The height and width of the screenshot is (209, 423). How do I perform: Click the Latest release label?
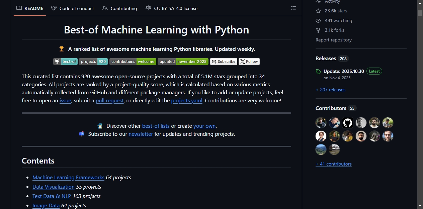(374, 71)
